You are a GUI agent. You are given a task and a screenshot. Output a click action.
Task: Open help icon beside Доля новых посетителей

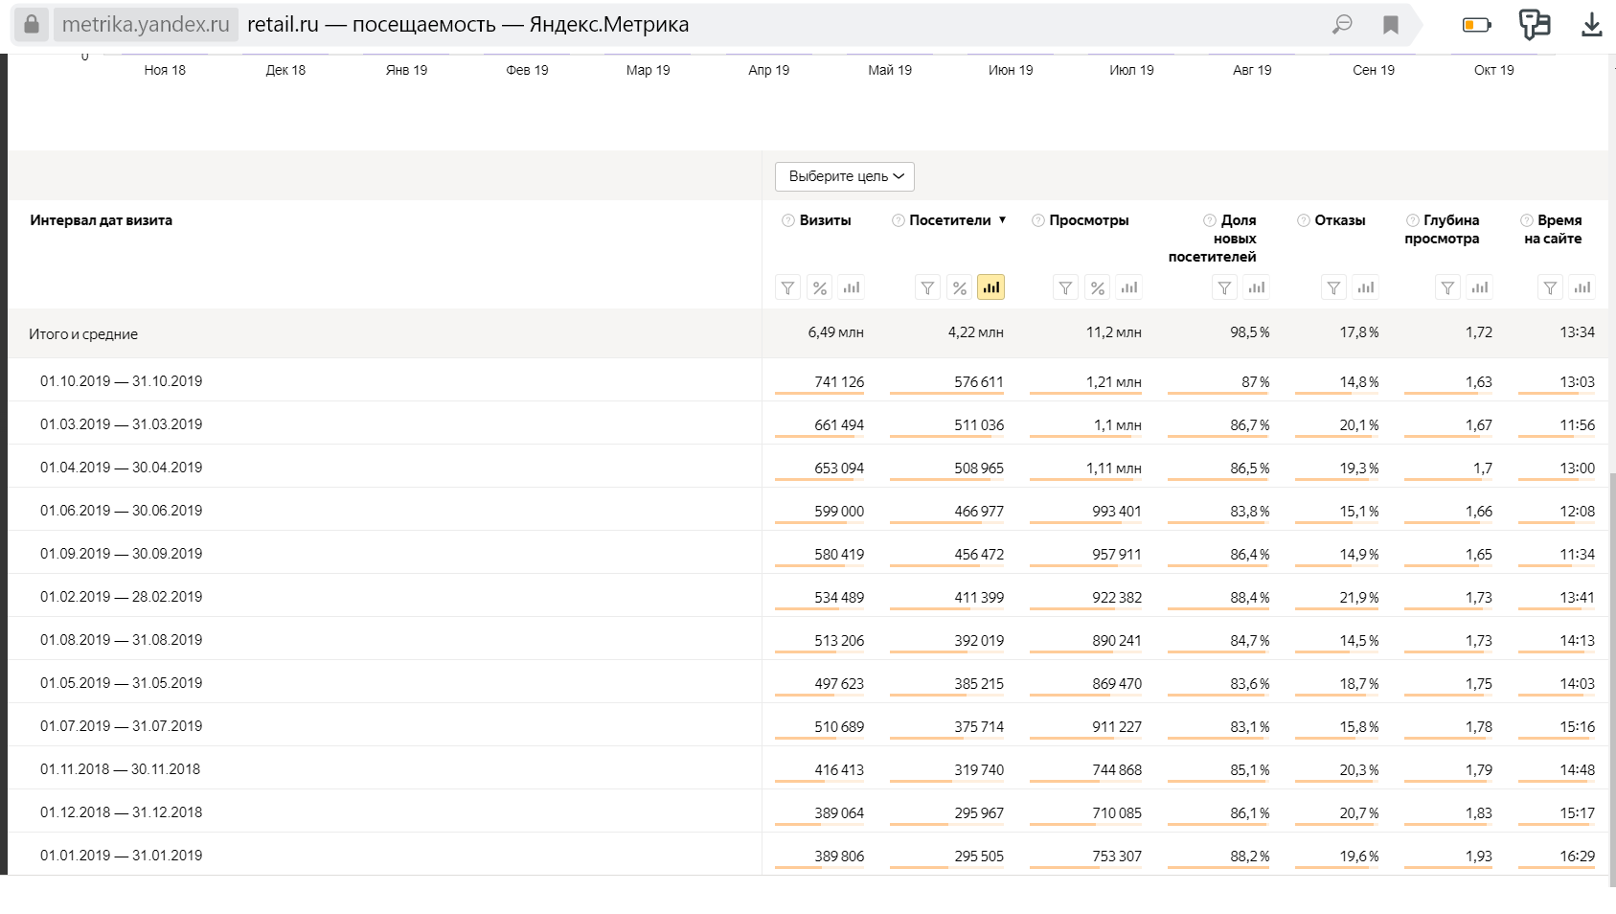[1210, 220]
